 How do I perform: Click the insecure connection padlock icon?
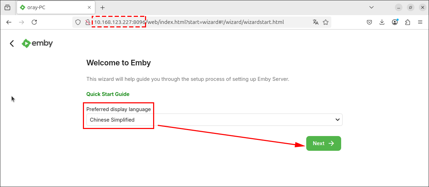[88, 22]
